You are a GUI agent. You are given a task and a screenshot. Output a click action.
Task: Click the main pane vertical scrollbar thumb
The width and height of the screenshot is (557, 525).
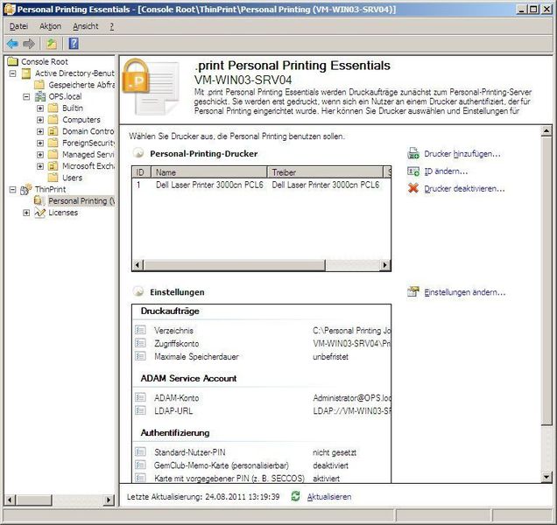tap(546, 280)
